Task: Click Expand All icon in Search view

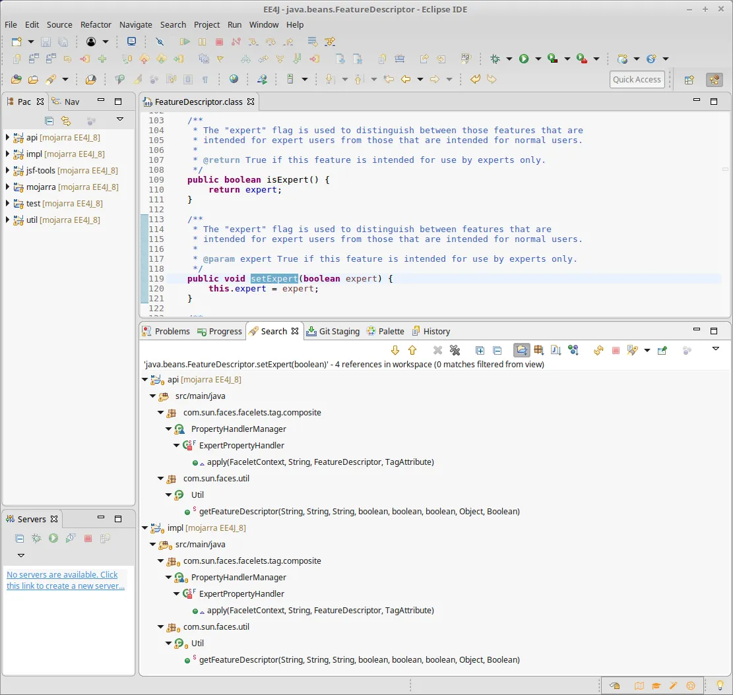Action: click(480, 350)
